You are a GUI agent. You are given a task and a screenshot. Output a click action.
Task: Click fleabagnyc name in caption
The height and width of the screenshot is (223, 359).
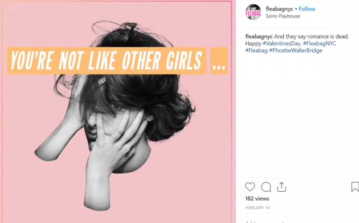(259, 36)
